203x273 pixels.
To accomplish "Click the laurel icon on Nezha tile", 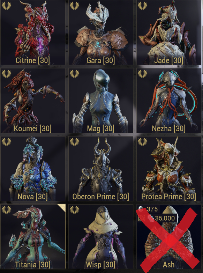I will 142,74.
